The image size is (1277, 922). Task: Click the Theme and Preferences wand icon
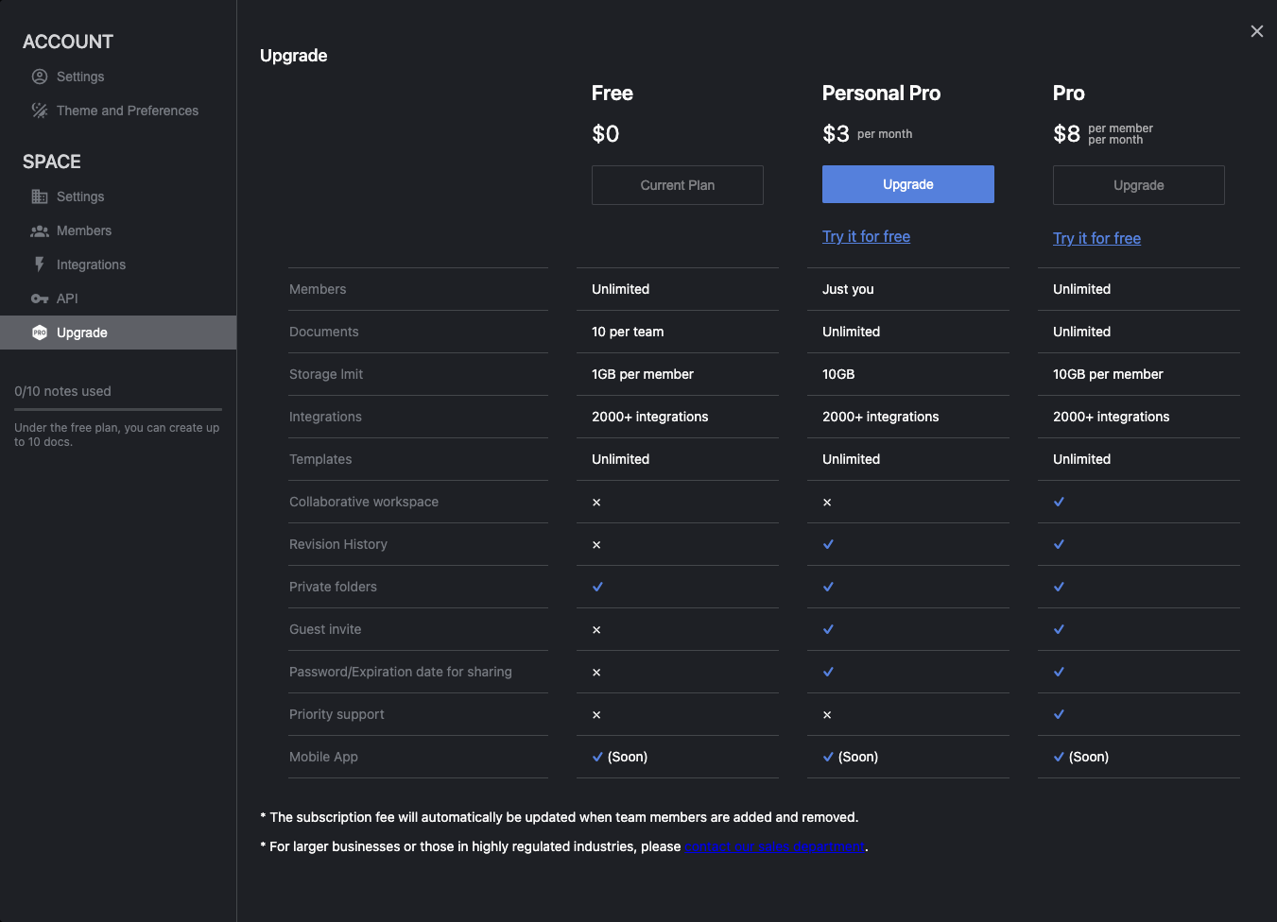pos(40,111)
